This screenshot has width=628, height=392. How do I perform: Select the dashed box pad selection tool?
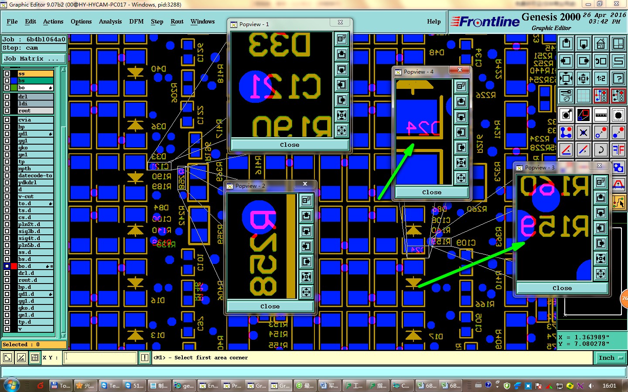point(618,115)
